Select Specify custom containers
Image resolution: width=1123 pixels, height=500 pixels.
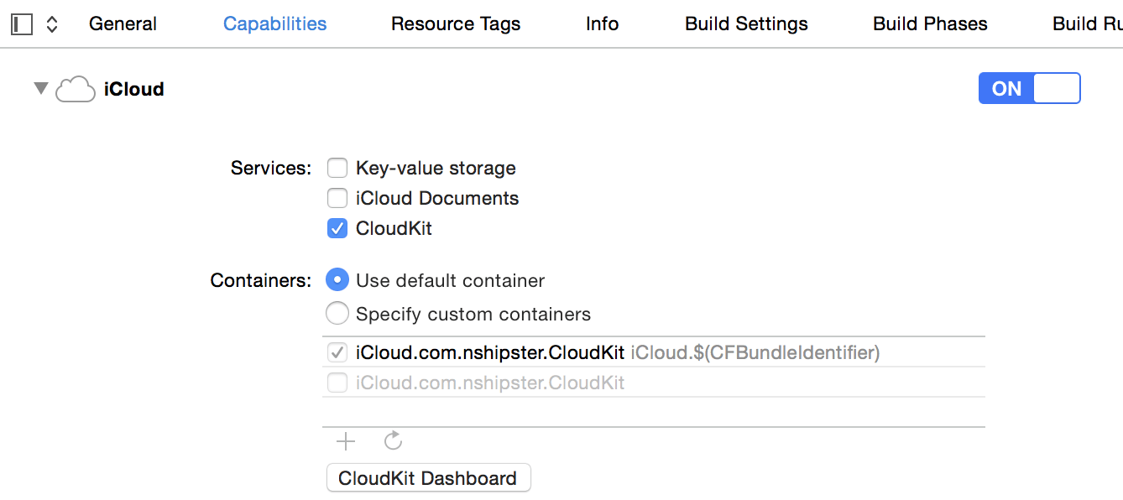(x=337, y=313)
